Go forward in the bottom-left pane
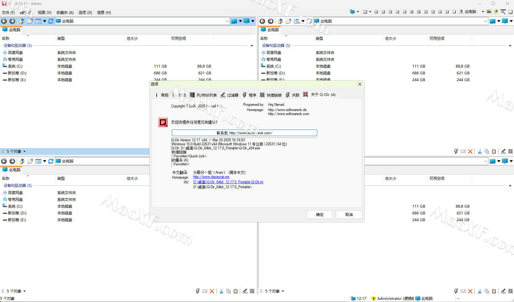Viewport: 514px width, 302px height. pyautogui.click(x=12, y=161)
